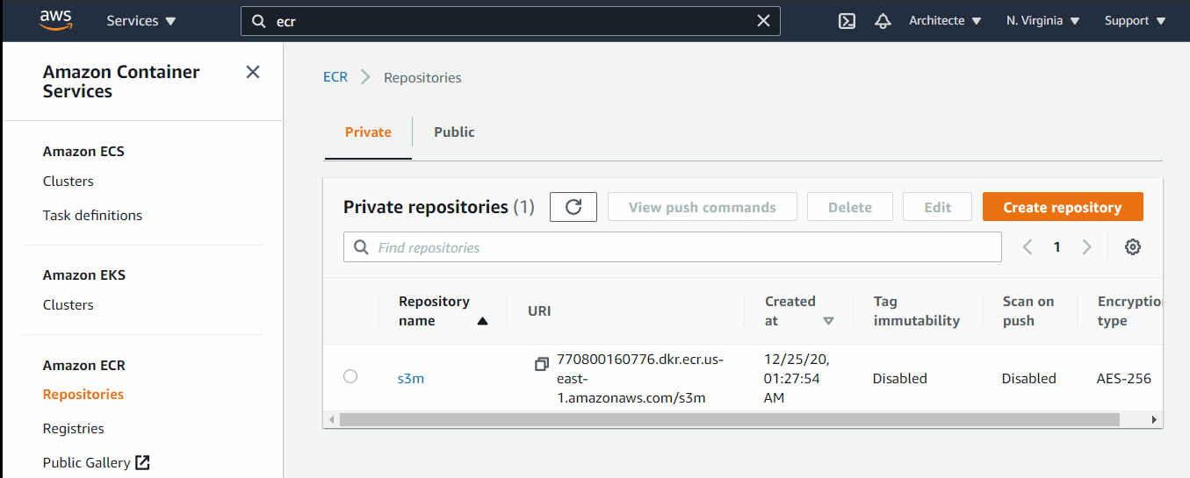The width and height of the screenshot is (1190, 478).
Task: Expand the Services menu
Action: 141,21
